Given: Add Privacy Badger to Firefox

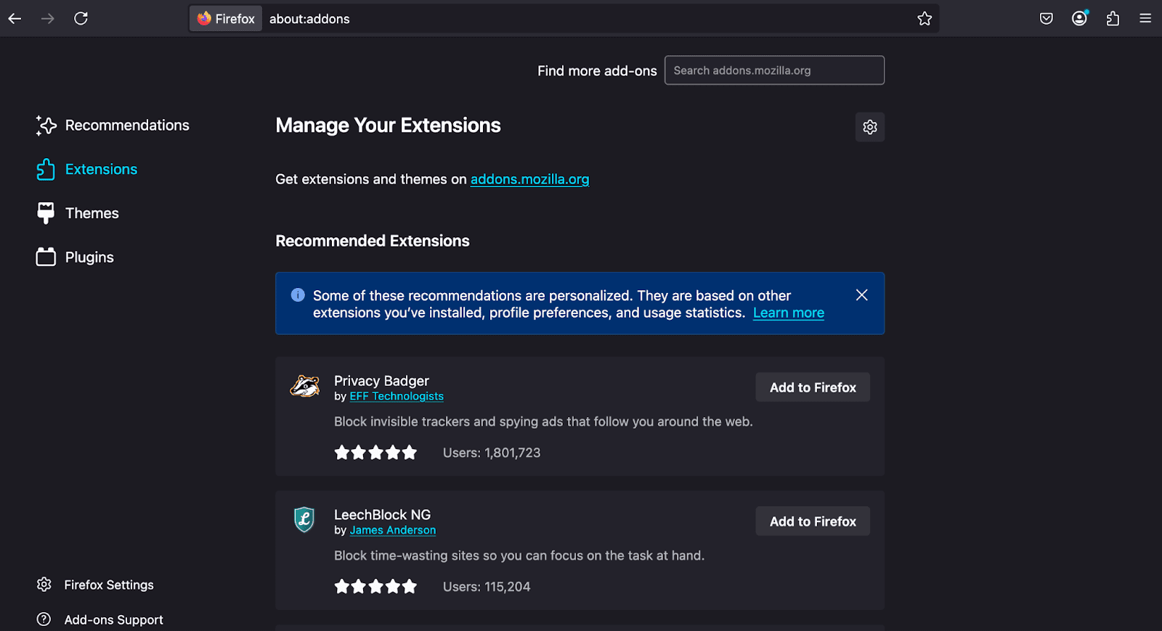Looking at the screenshot, I should 812,388.
